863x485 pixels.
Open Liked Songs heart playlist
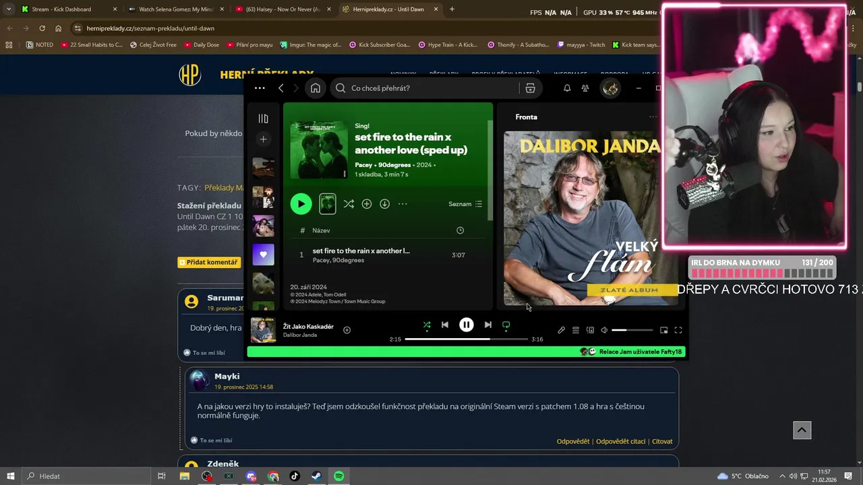click(263, 255)
